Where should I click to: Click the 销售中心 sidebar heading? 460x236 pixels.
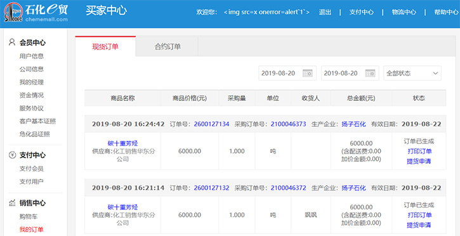pyautogui.click(x=32, y=203)
